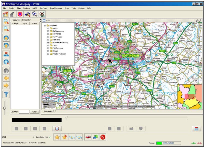Click the red car icon
Image resolution: width=206 pixels, height=148 pixels.
click(x=88, y=137)
